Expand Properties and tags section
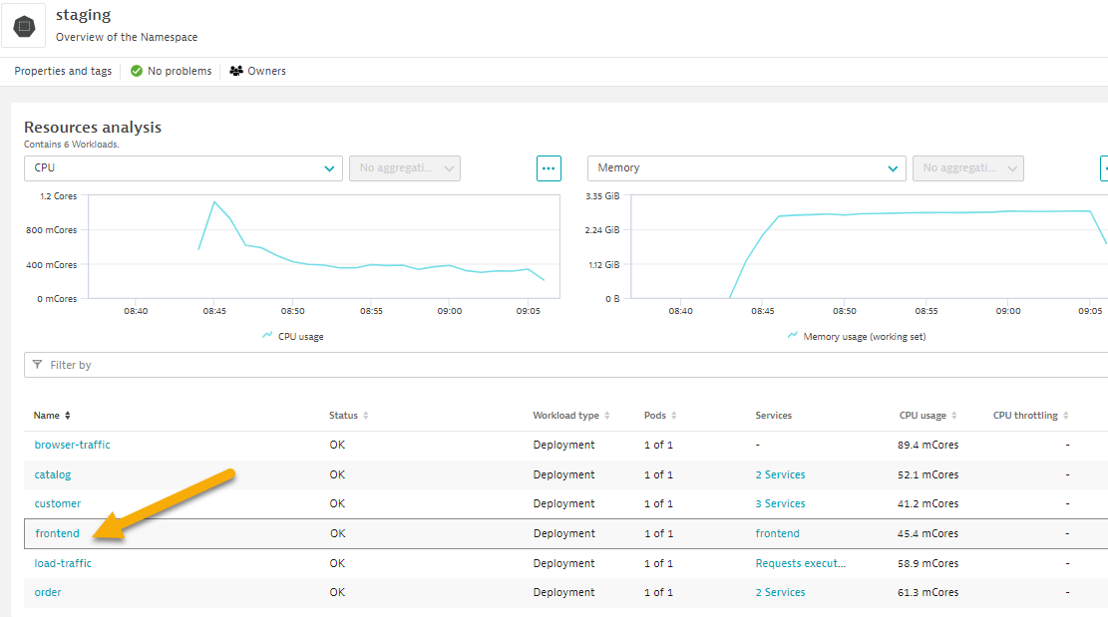 (x=63, y=72)
